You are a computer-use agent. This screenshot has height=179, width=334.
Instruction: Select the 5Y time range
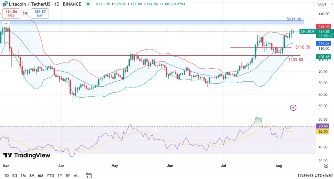(x=68, y=176)
